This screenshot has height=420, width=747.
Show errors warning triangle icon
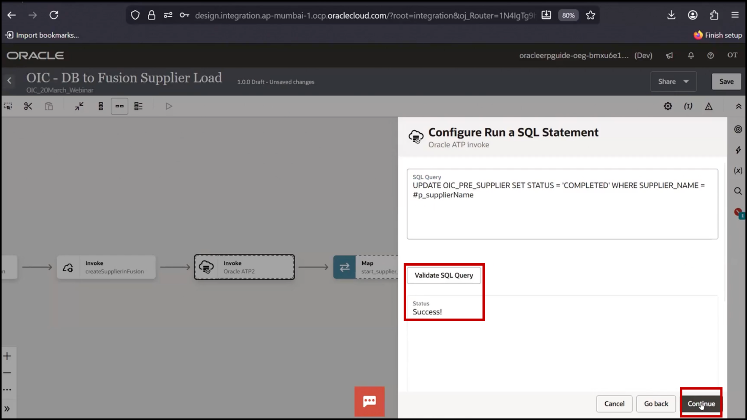tap(709, 106)
